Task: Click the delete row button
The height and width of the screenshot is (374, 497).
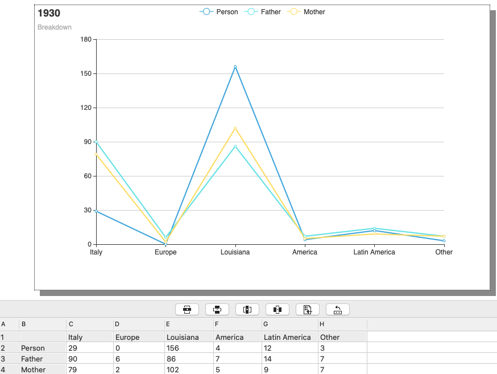Action: point(217,310)
